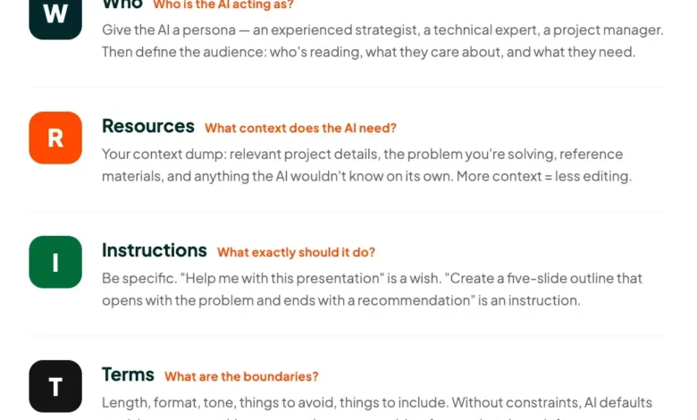Click the Who section heading
The image size is (697, 420).
(x=122, y=4)
